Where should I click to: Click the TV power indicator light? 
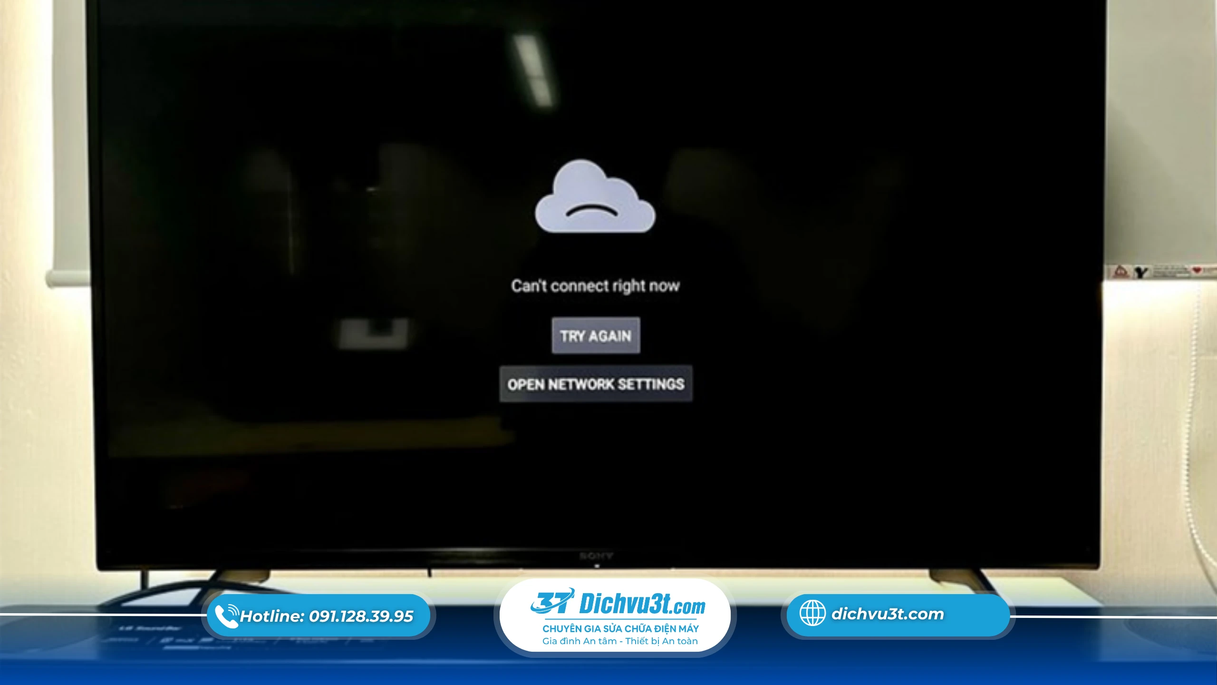[597, 566]
